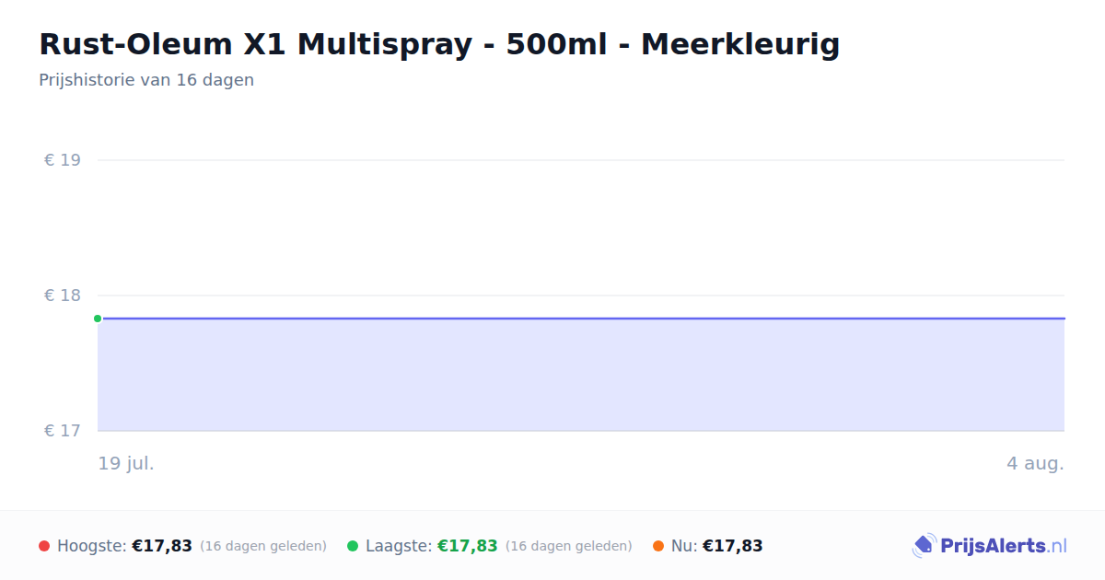Click the € 18 axis label
The width and height of the screenshot is (1105, 580).
[x=63, y=296]
